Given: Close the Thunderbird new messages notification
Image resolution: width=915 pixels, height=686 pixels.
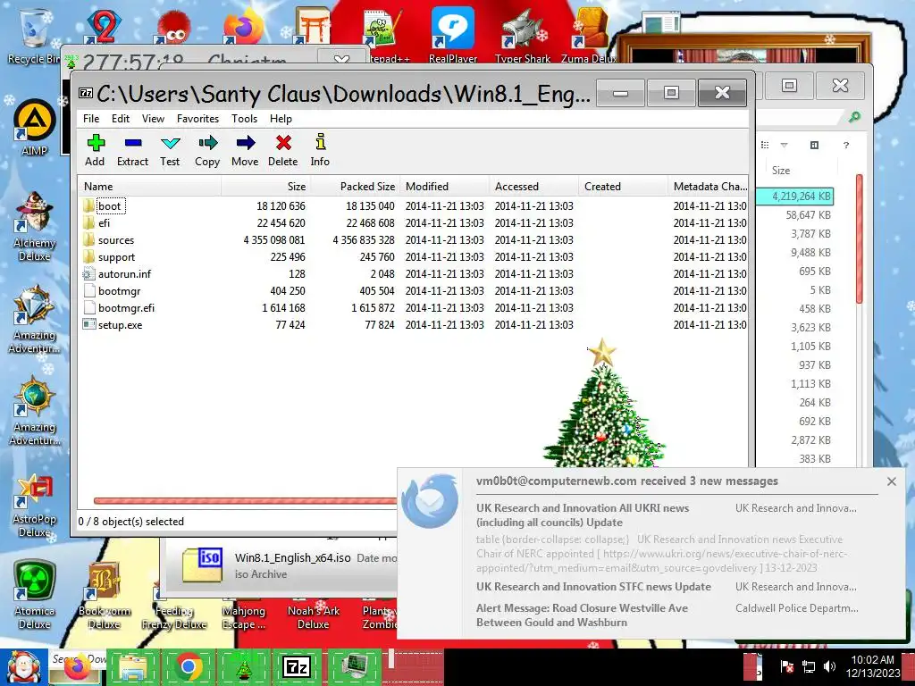Looking at the screenshot, I should click(x=891, y=481).
